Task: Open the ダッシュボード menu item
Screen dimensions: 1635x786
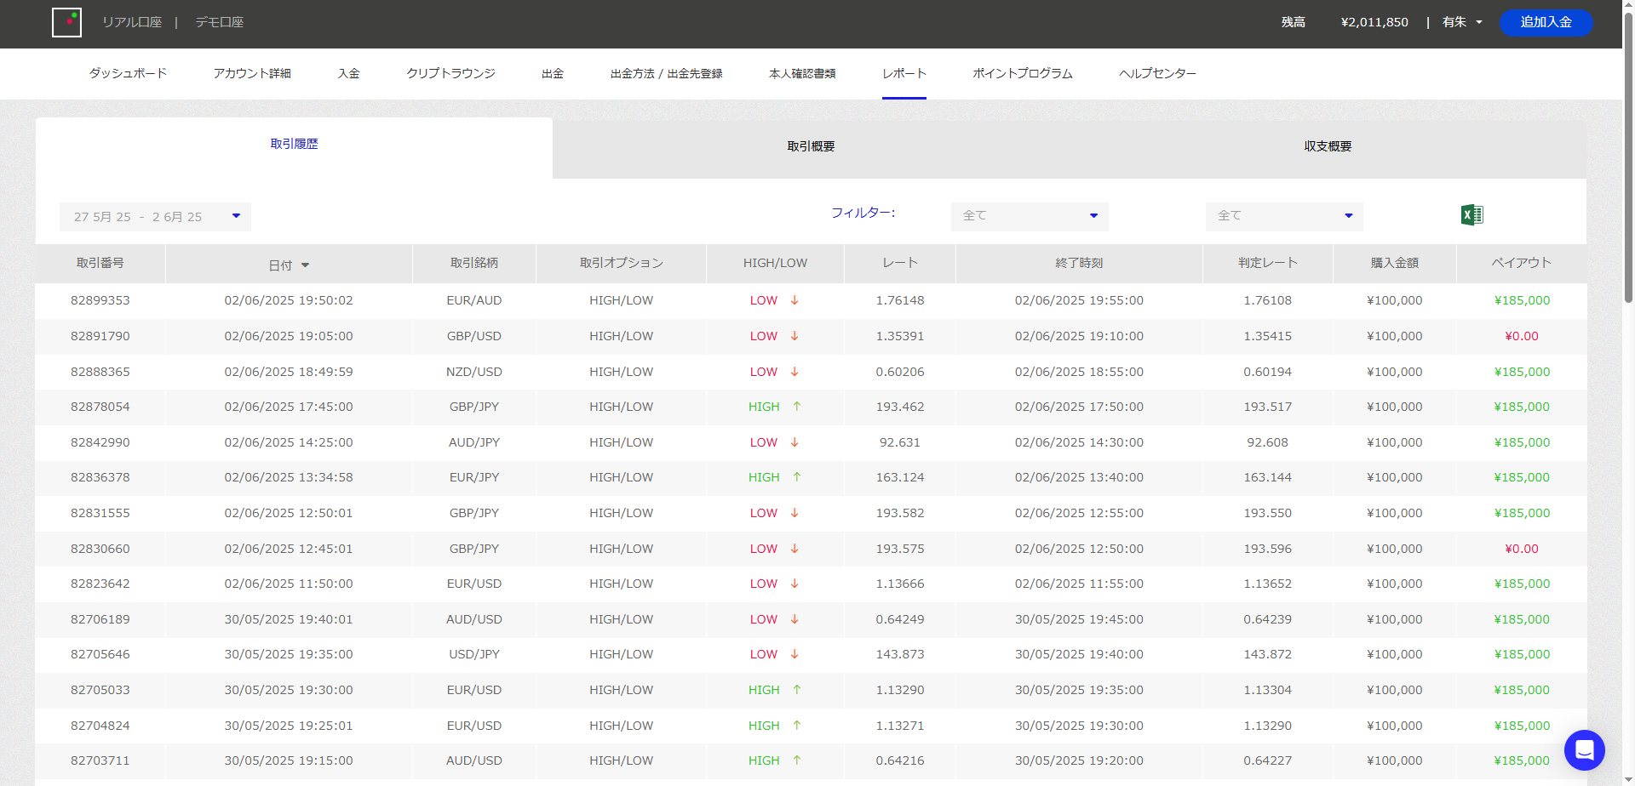Action: pos(128,73)
